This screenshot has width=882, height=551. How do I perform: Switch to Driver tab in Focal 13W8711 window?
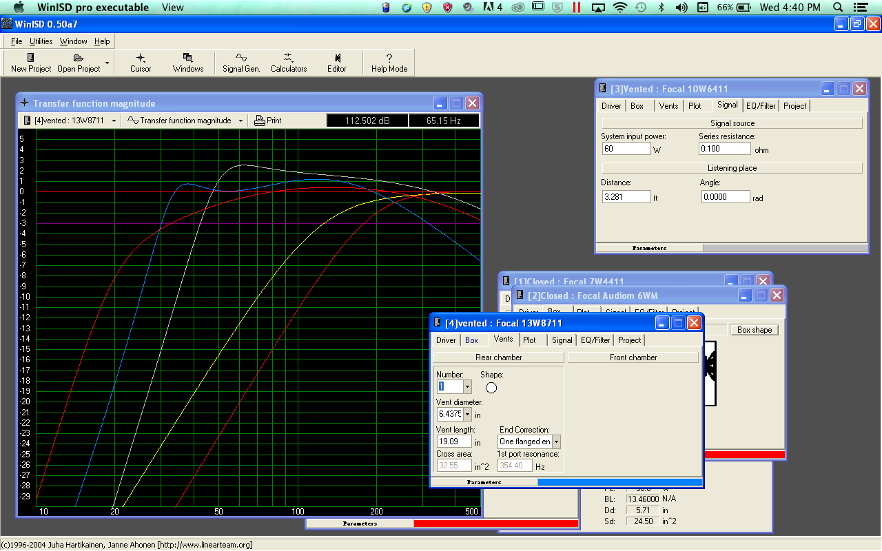[x=446, y=340]
